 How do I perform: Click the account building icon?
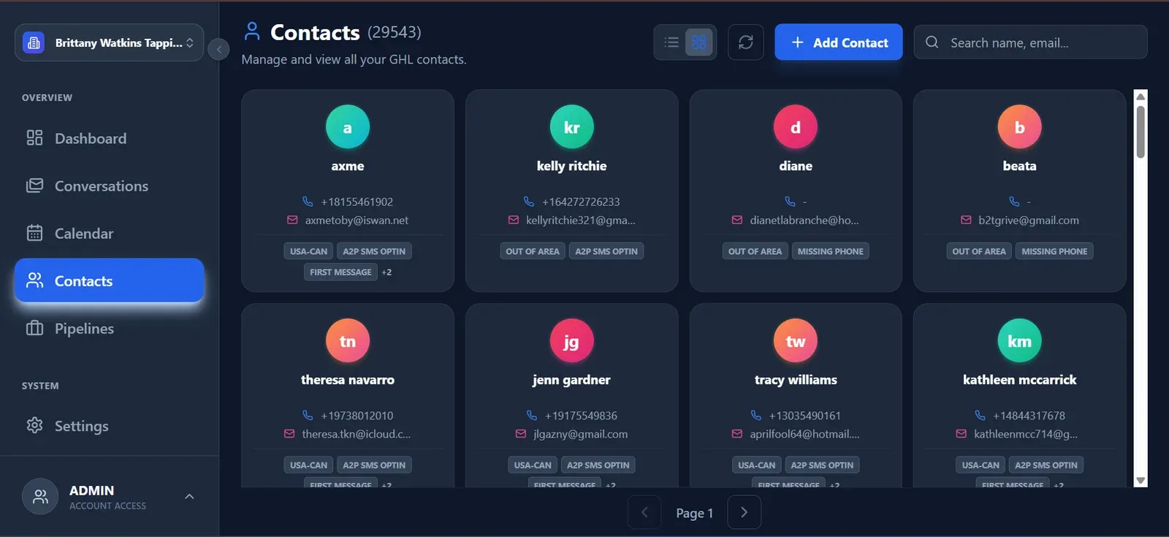tap(34, 43)
